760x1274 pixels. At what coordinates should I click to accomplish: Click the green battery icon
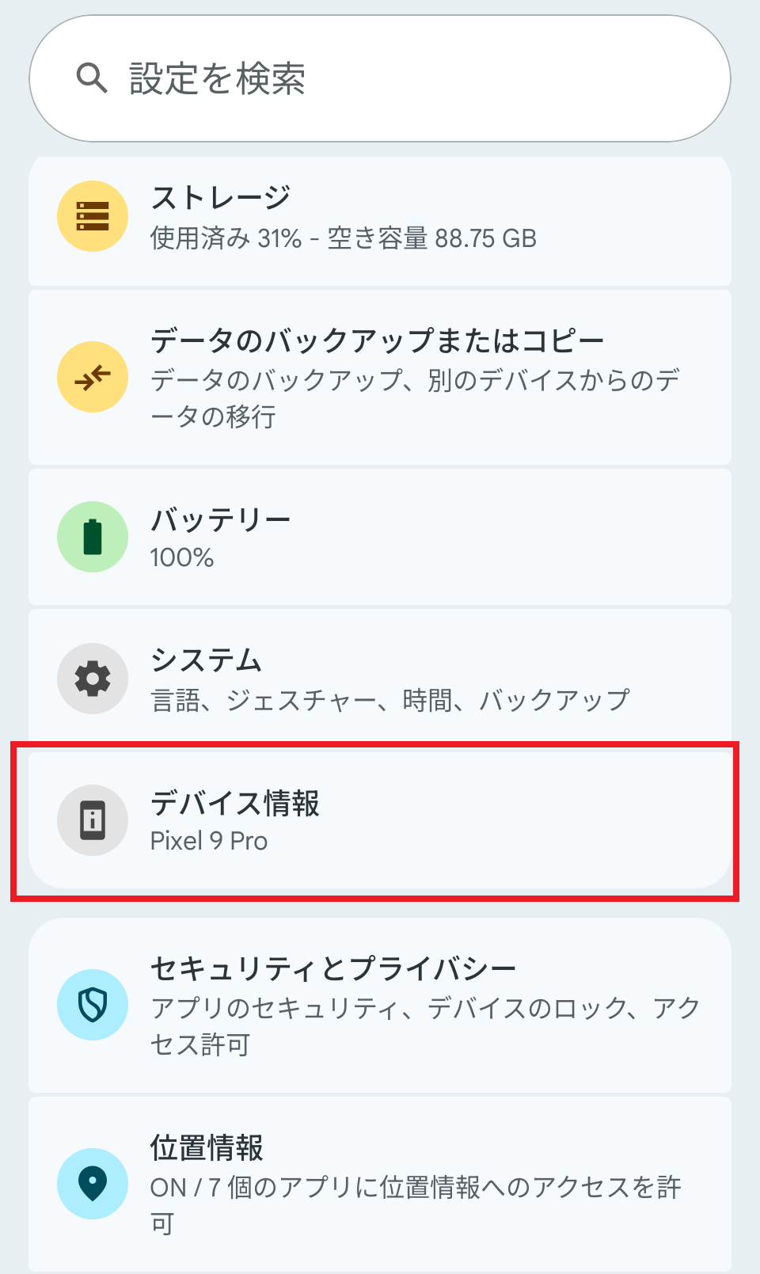pos(93,537)
